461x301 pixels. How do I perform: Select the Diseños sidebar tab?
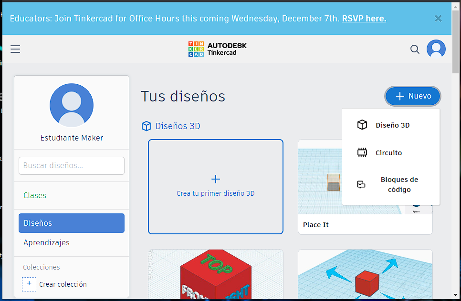point(71,223)
